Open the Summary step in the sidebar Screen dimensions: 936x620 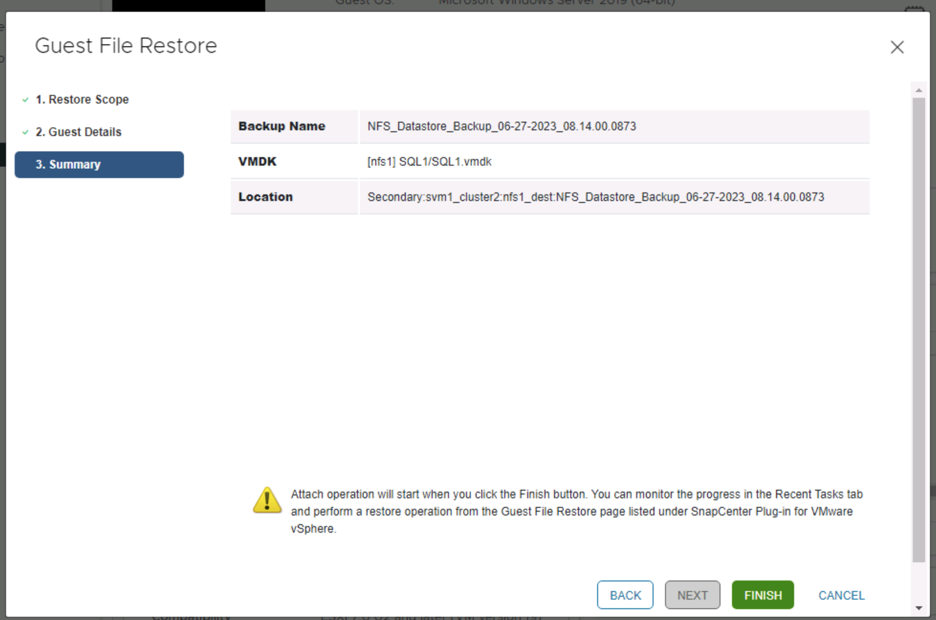(99, 164)
